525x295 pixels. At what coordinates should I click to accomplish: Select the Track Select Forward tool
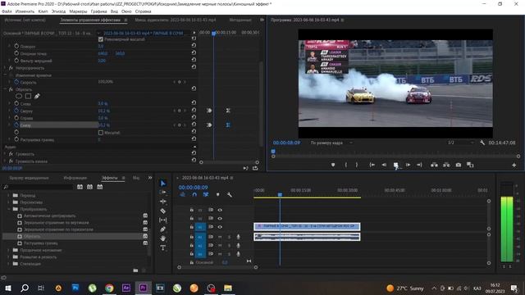(162, 193)
